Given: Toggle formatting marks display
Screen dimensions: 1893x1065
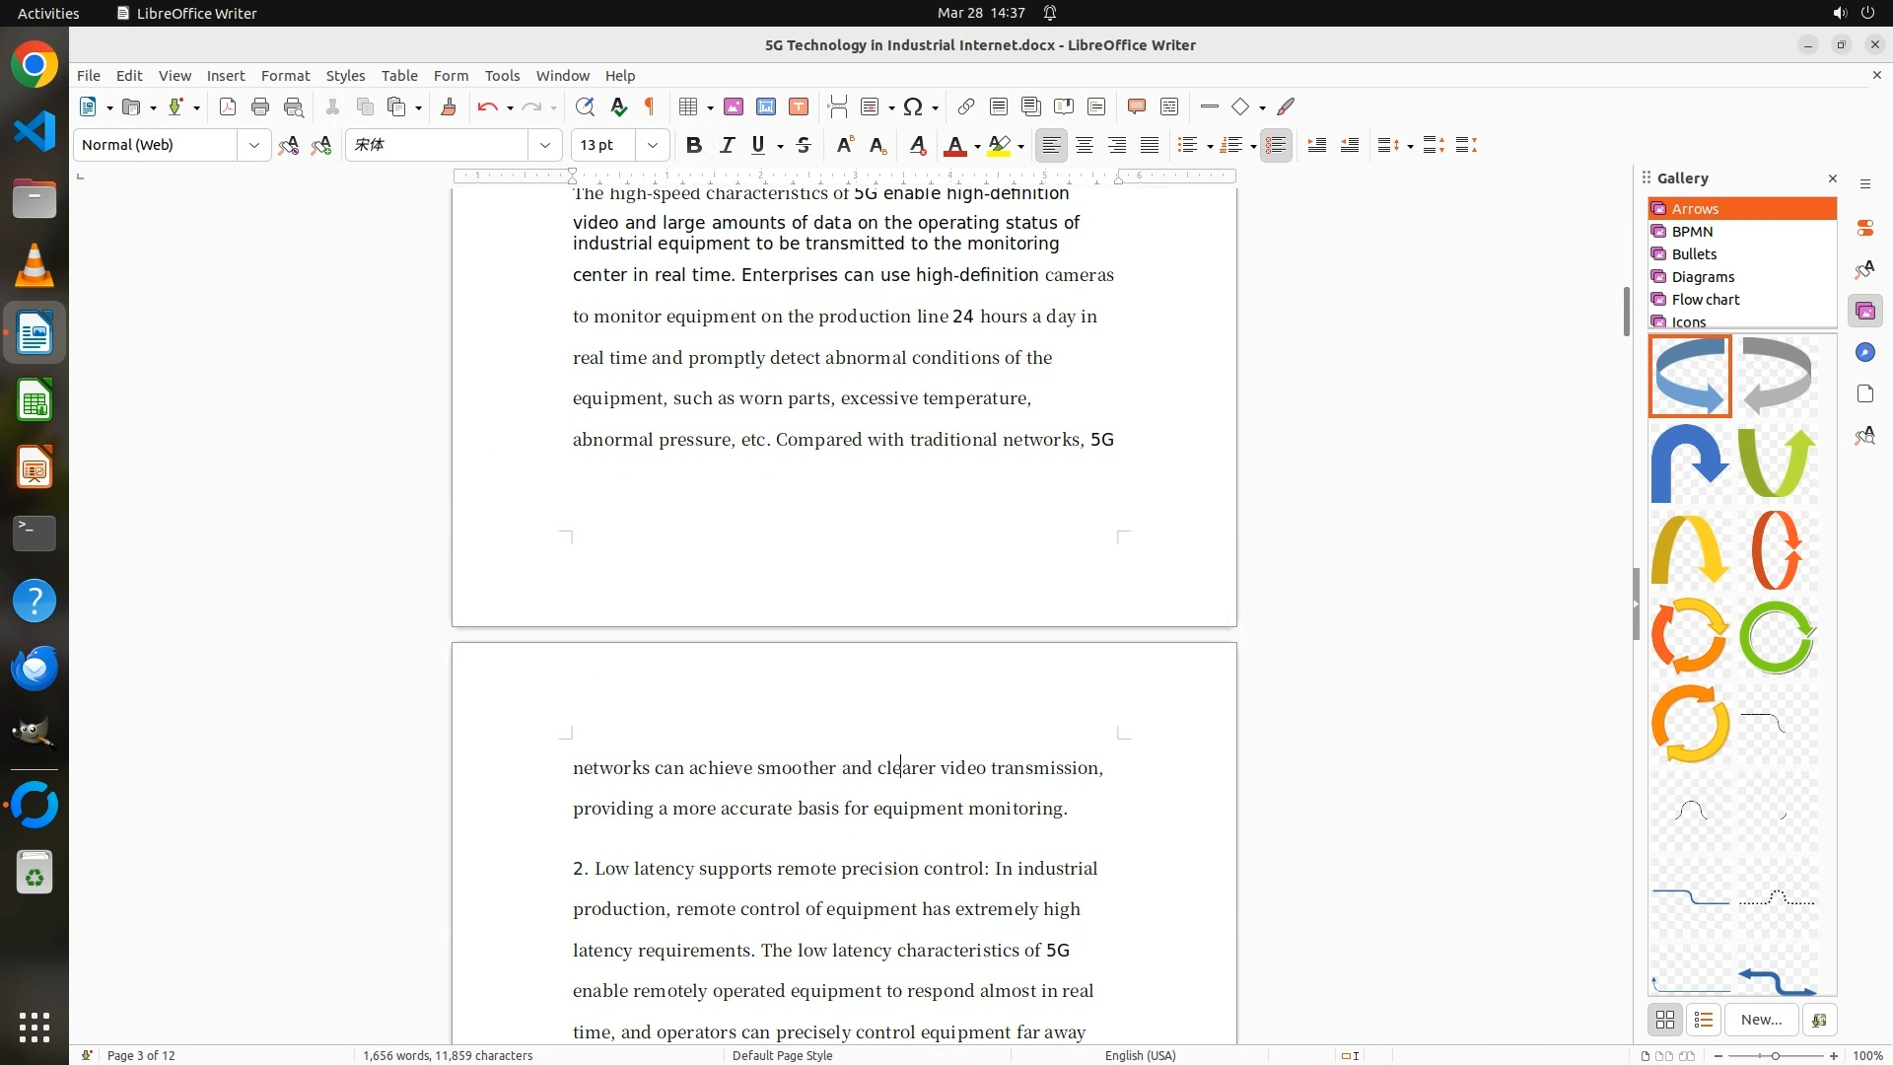Looking at the screenshot, I should (x=650, y=106).
